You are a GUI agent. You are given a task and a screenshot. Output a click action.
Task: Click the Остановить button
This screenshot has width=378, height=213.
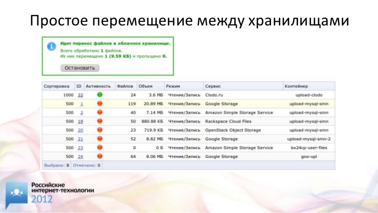pos(79,68)
